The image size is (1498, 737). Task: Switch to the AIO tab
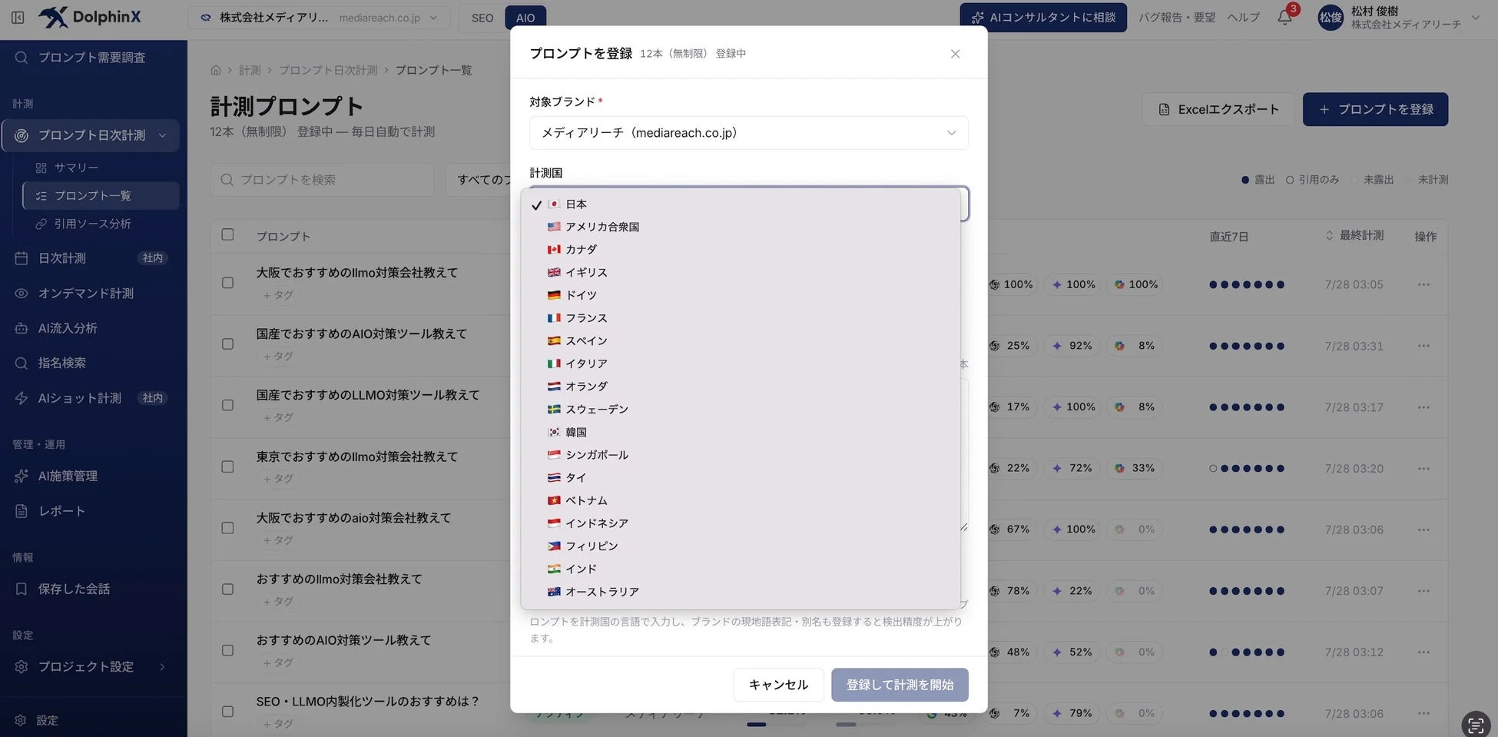[x=525, y=18]
